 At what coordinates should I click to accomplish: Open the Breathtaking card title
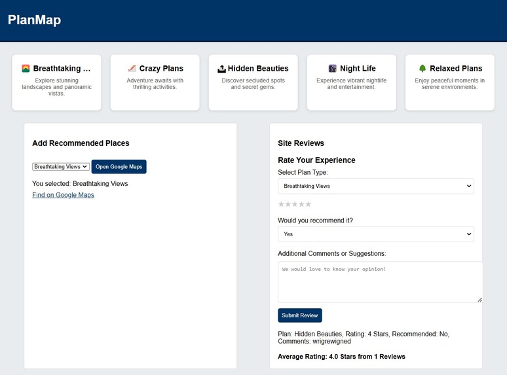pyautogui.click(x=62, y=69)
